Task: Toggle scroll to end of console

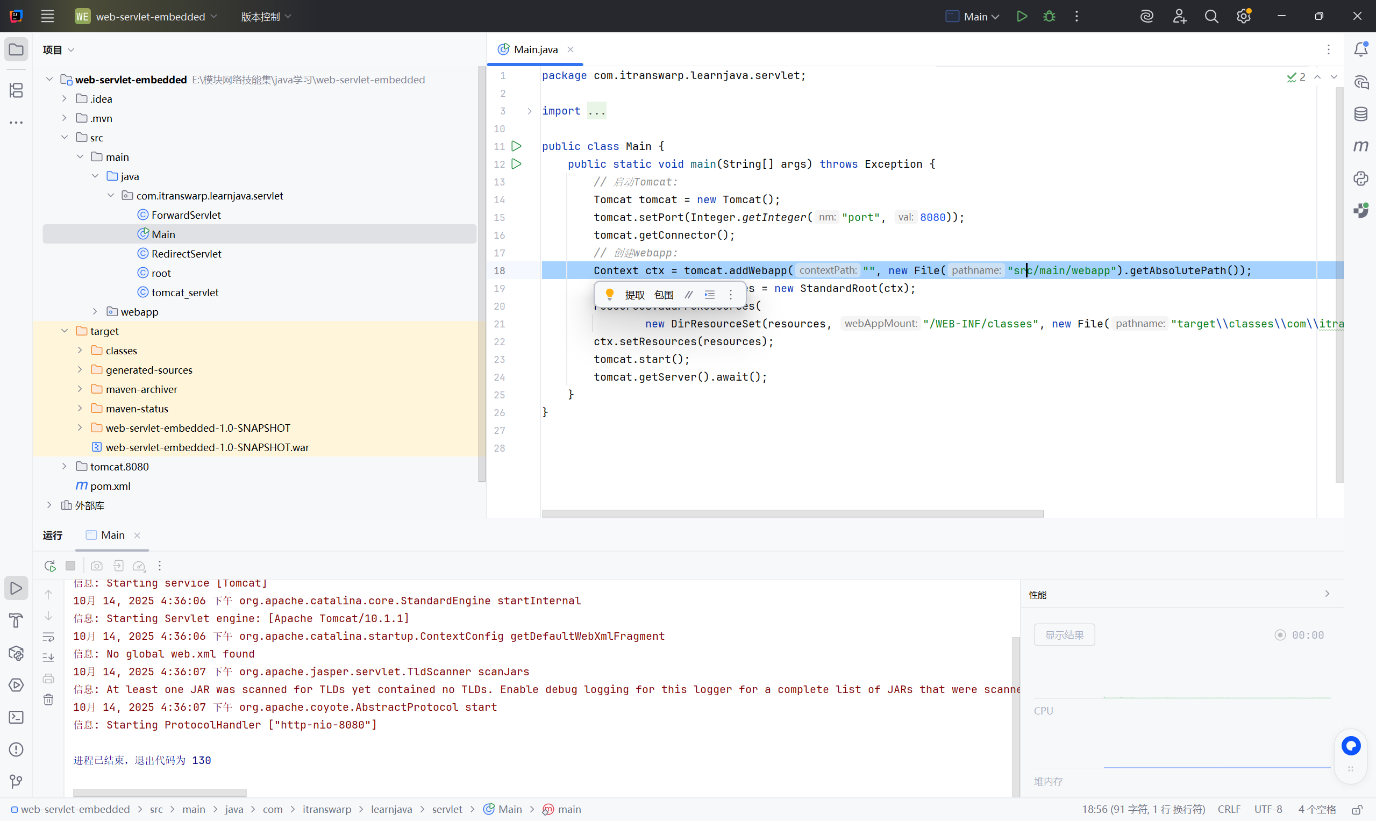Action: pyautogui.click(x=49, y=657)
